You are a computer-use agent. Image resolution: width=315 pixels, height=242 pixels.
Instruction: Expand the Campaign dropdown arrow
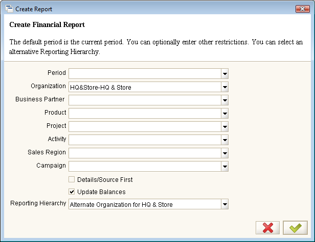(225, 166)
